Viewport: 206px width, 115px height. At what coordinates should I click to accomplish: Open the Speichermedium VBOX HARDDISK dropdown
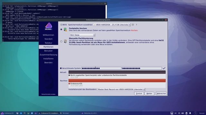tap(112, 25)
